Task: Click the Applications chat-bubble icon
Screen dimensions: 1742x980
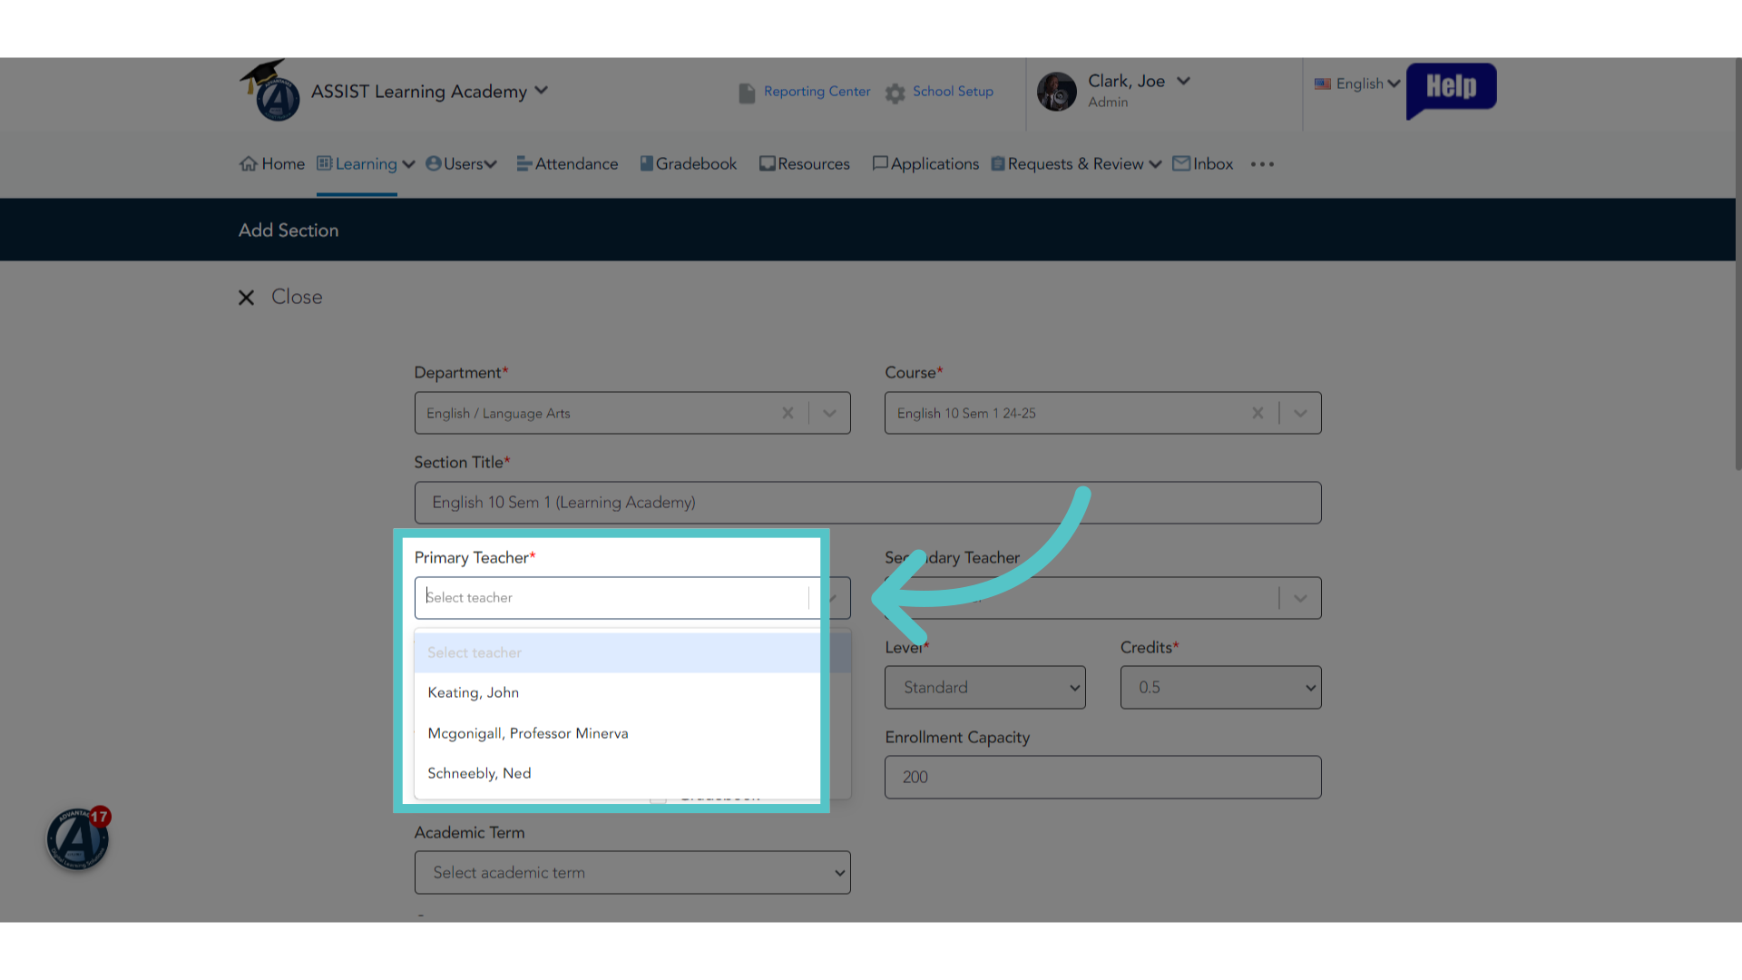Action: pyautogui.click(x=880, y=163)
